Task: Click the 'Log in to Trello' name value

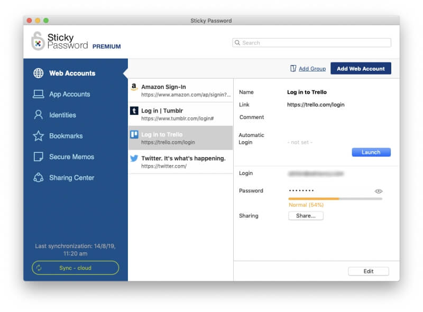Action: (x=307, y=92)
